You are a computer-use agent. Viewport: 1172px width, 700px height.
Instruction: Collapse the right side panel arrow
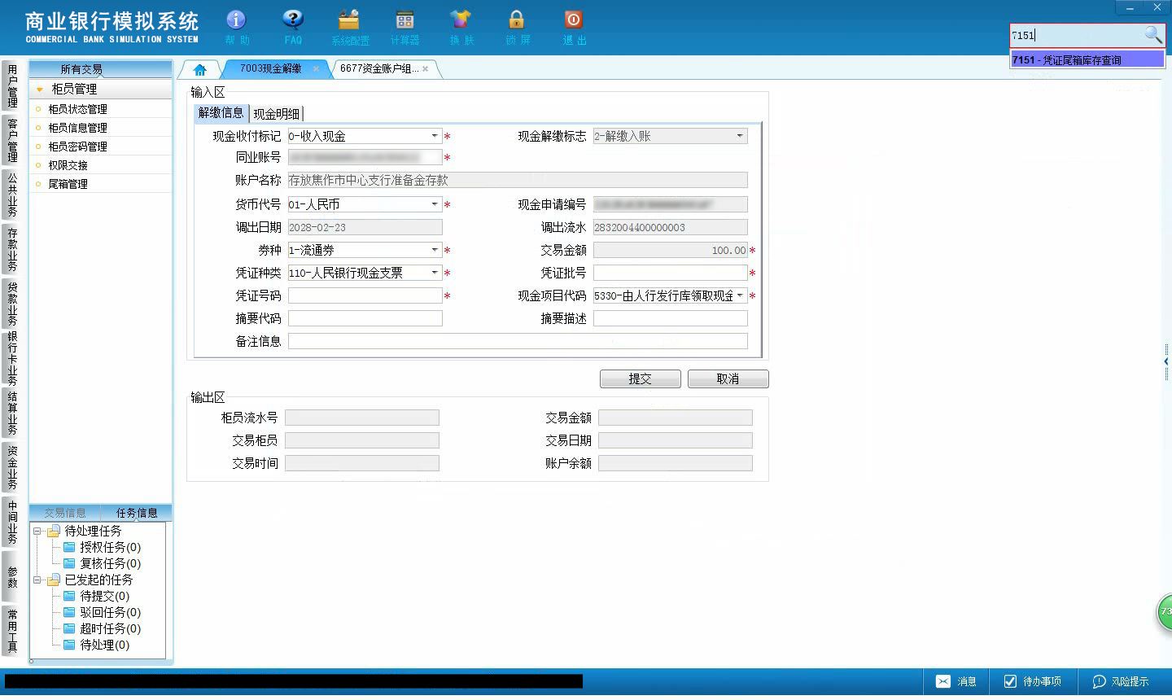[x=1166, y=361]
